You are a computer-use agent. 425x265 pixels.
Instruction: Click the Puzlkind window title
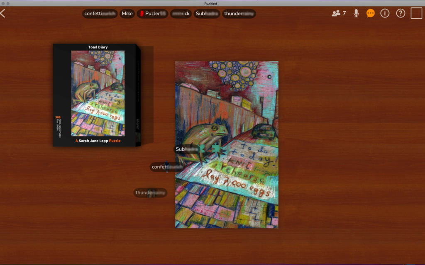pyautogui.click(x=210, y=3)
